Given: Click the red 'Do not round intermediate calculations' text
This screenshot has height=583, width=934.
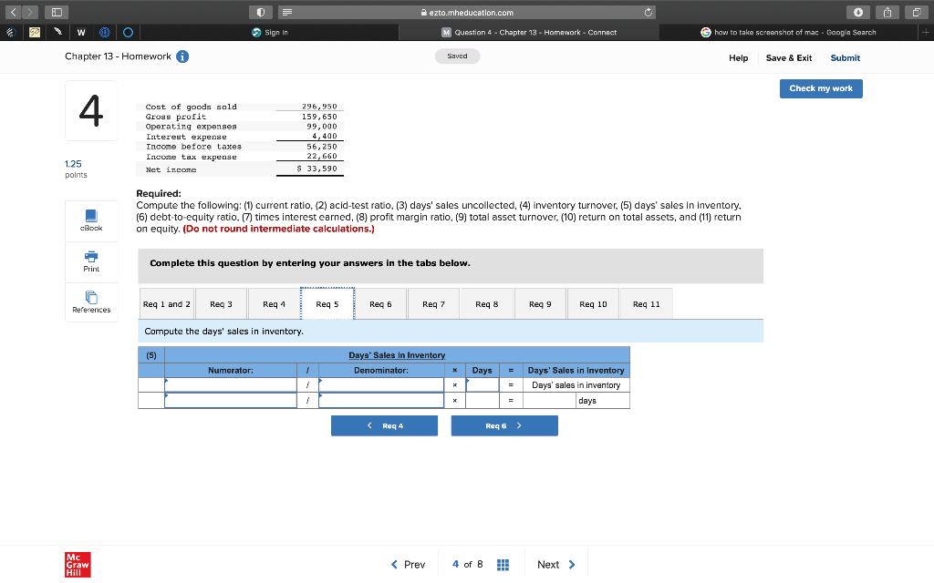Looking at the screenshot, I should (279, 229).
